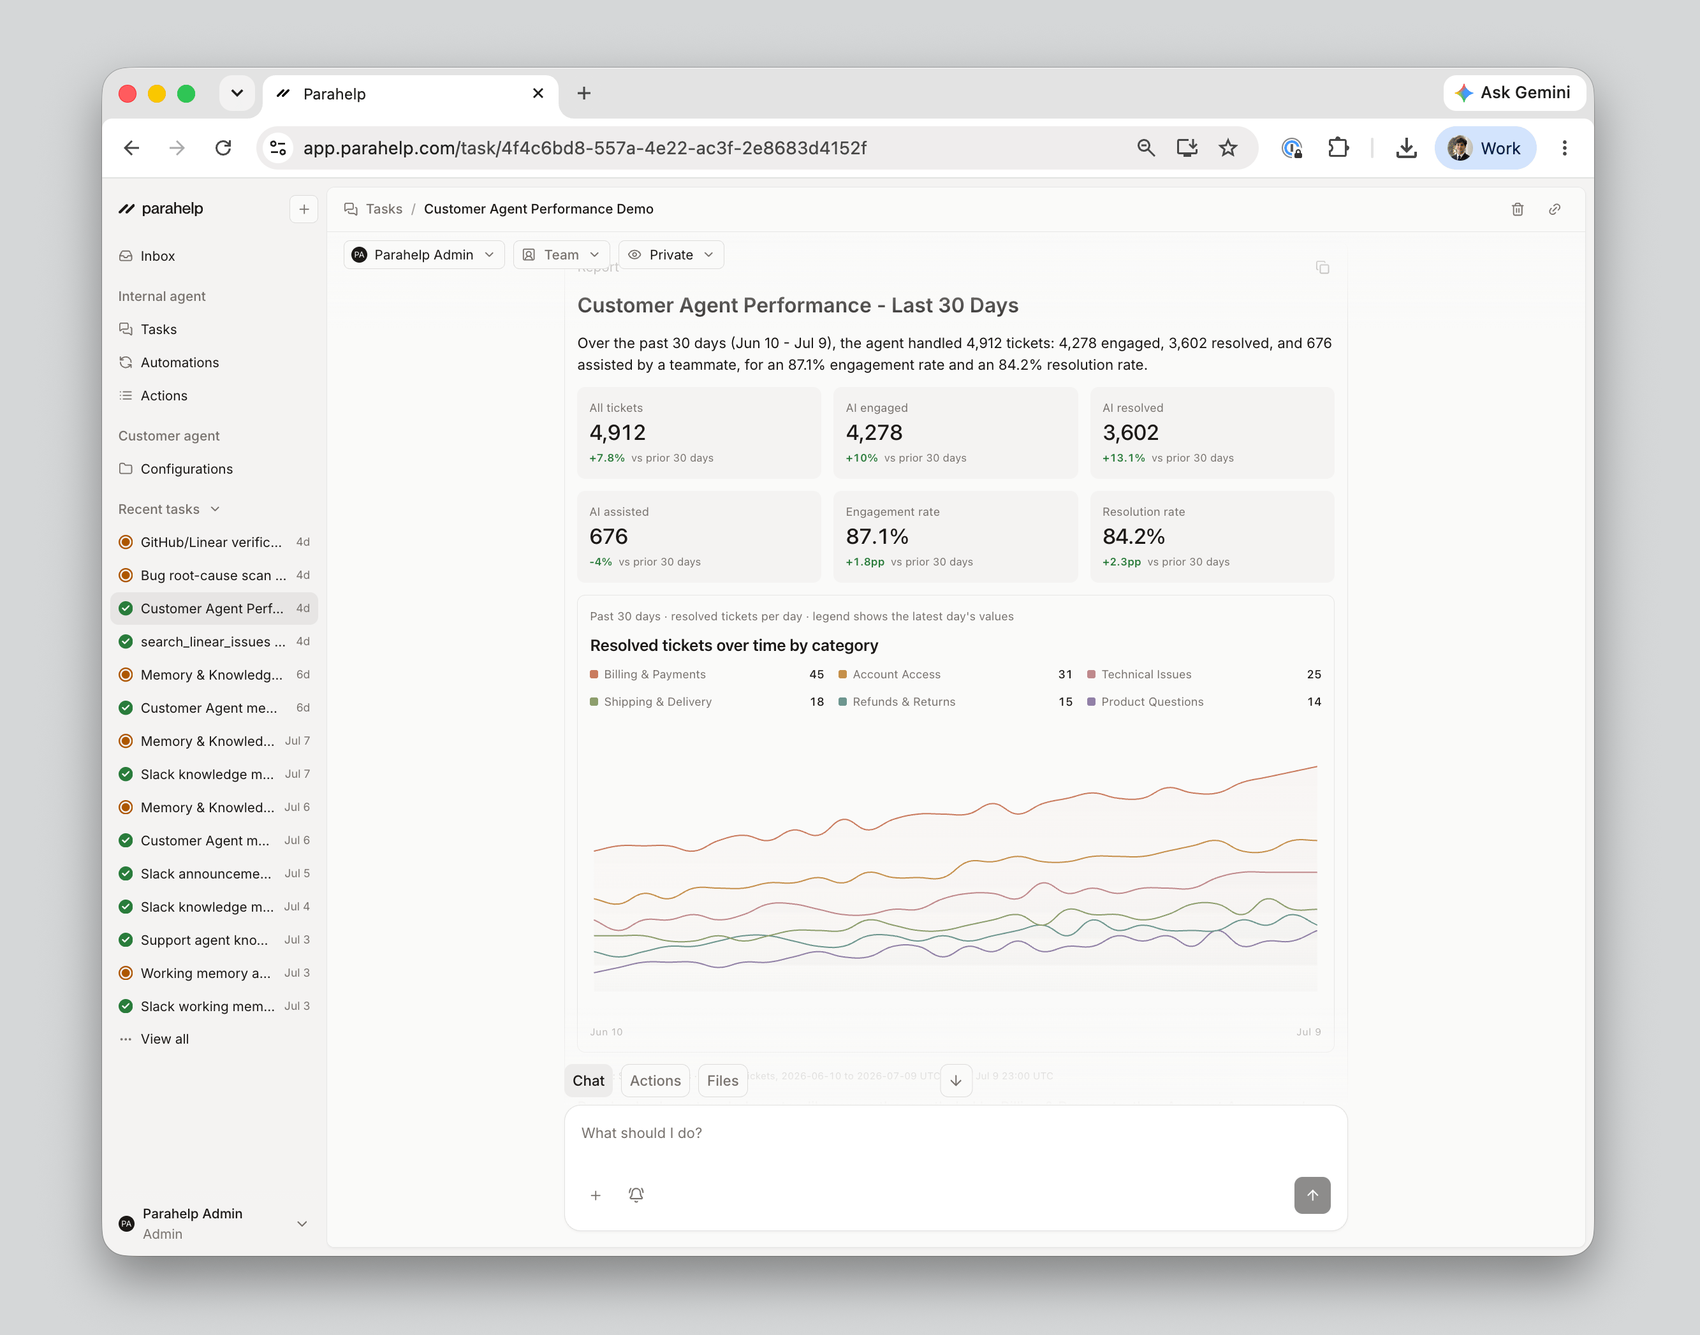Go back to the previous page
Image resolution: width=1700 pixels, height=1335 pixels.
(131, 148)
